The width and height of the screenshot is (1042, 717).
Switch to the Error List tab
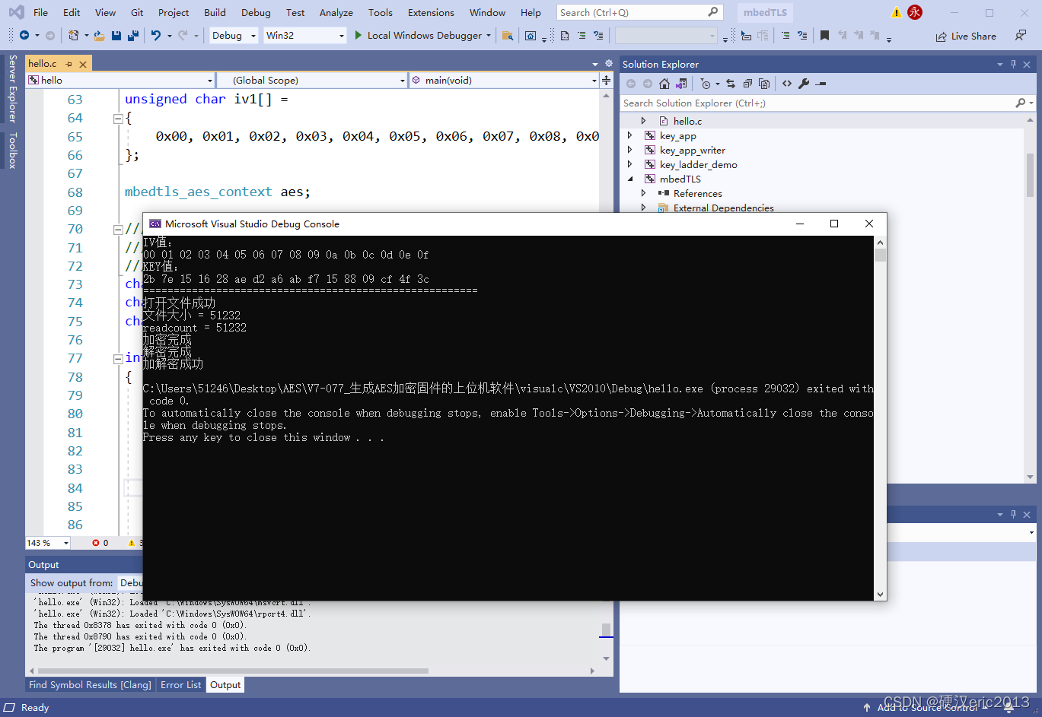coord(180,685)
